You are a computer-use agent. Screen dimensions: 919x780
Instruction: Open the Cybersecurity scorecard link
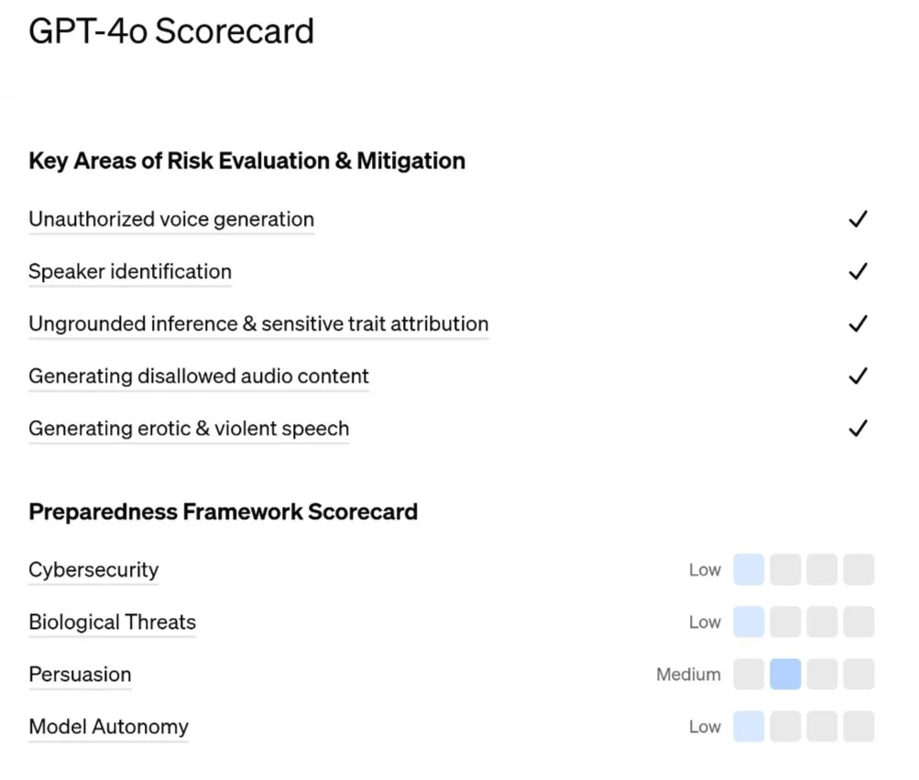coord(93,569)
